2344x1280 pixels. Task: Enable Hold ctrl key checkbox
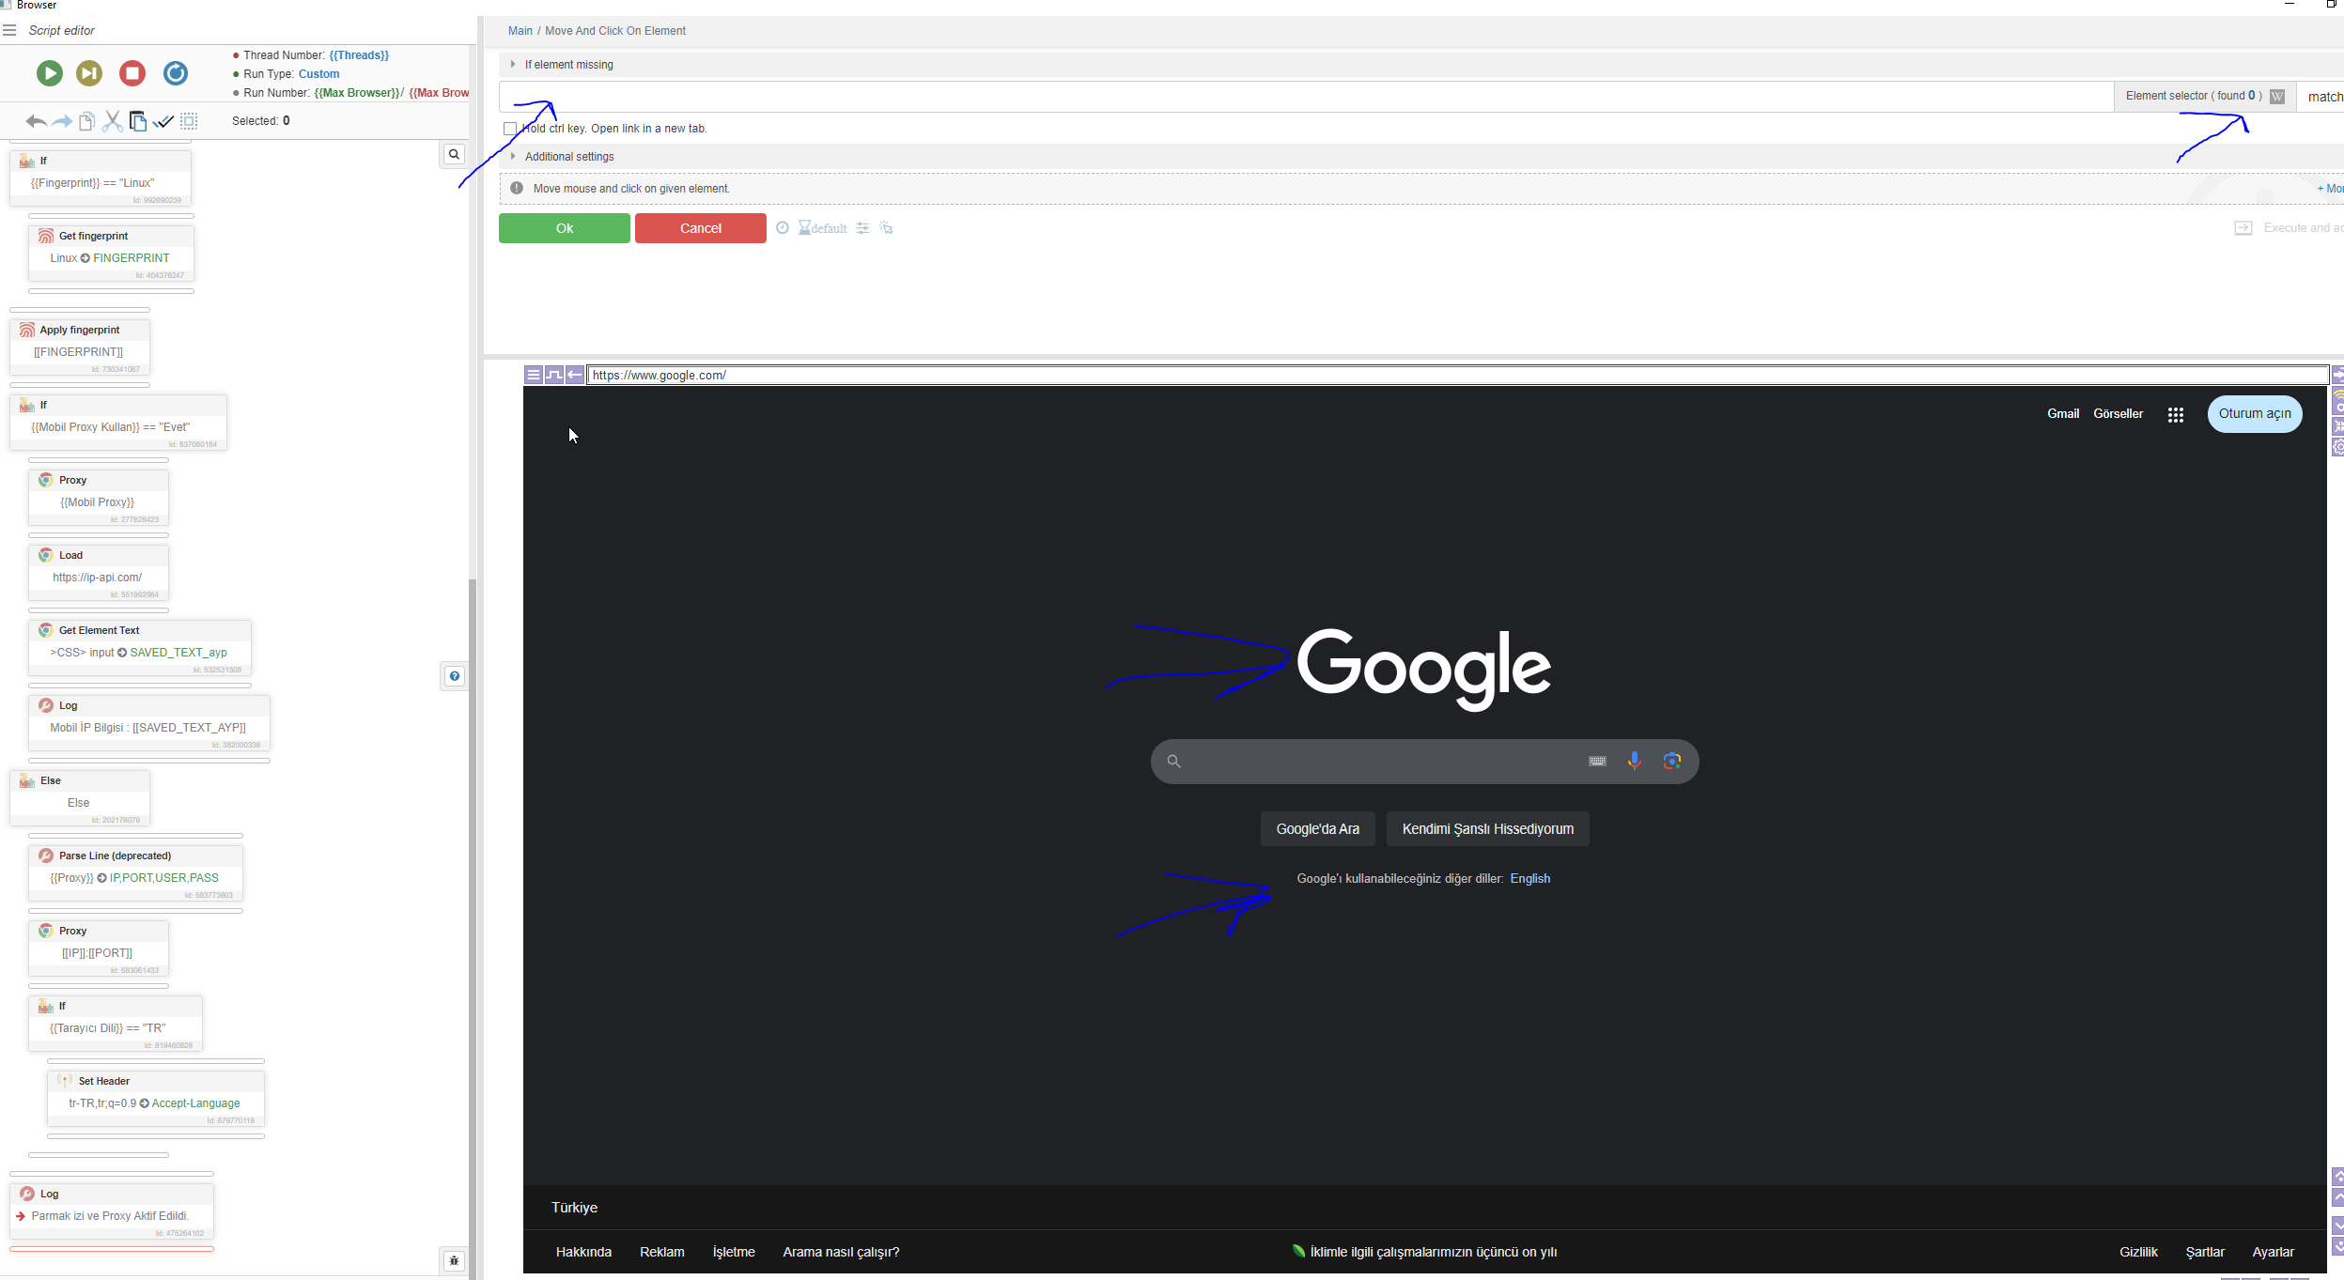tap(510, 129)
